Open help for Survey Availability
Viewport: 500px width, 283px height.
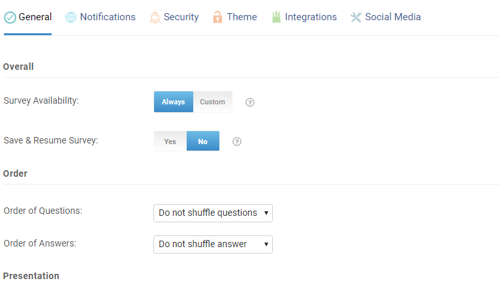[x=249, y=102]
